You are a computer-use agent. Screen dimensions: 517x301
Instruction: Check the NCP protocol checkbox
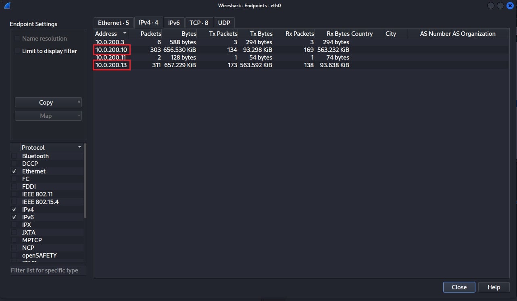pos(14,248)
